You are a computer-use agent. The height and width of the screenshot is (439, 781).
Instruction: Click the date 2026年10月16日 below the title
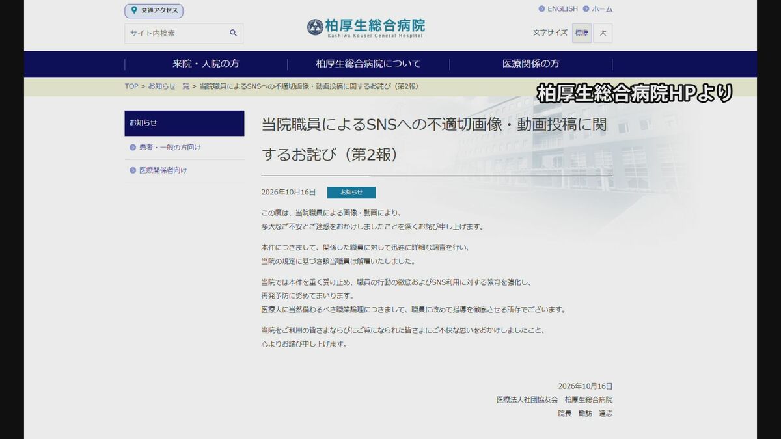[288, 193]
